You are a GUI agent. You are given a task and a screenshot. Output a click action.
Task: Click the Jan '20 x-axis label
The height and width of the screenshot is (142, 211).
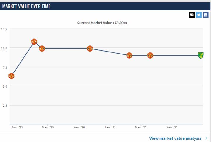(x=17, y=127)
